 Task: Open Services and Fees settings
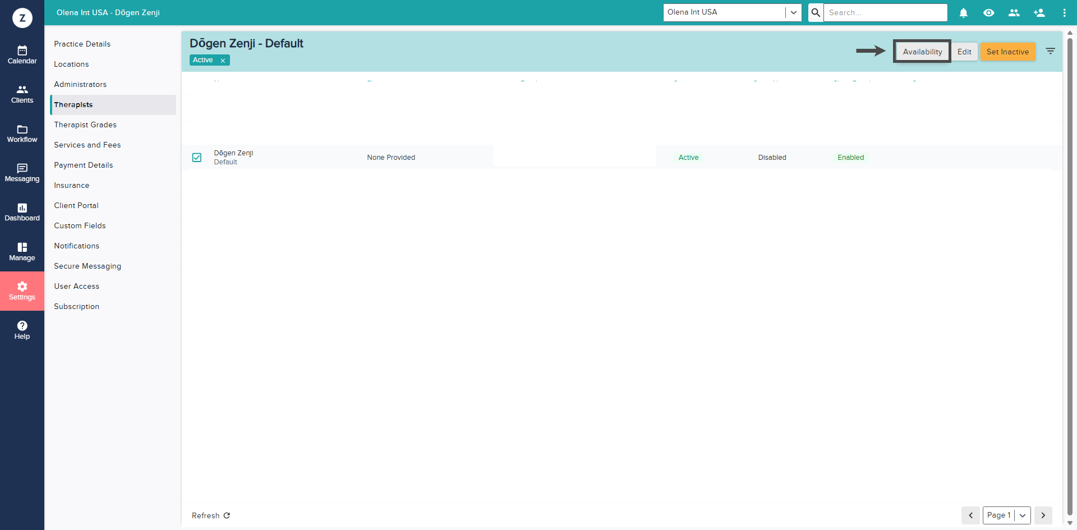pyautogui.click(x=87, y=145)
